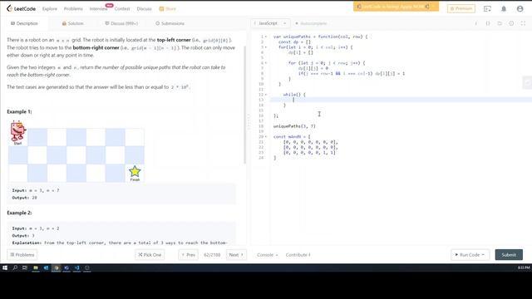This screenshot has width=532, height=299.
Task: Open Windows taskbar search
Action: tap(15, 267)
